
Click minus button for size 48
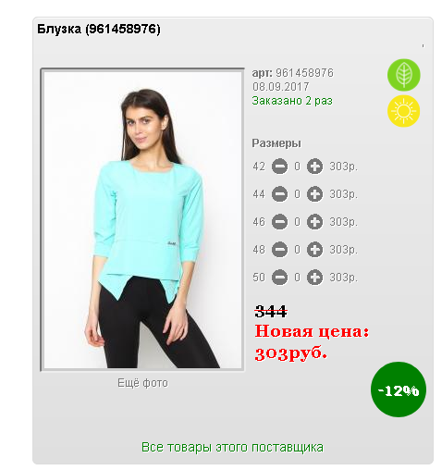click(x=279, y=250)
